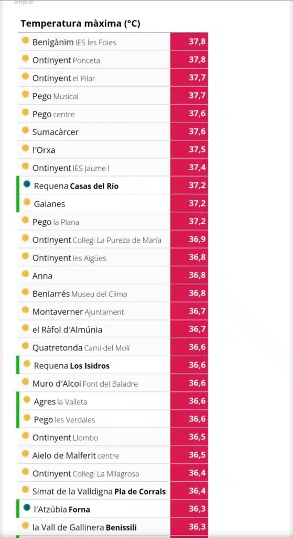Select Beniarrés Museu del Clima station
This screenshot has width=293, height=538.
(113, 293)
